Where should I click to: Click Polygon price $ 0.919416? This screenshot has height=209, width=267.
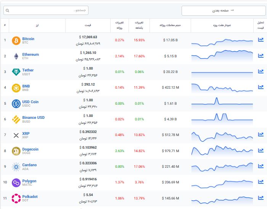pyautogui.click(x=88, y=179)
